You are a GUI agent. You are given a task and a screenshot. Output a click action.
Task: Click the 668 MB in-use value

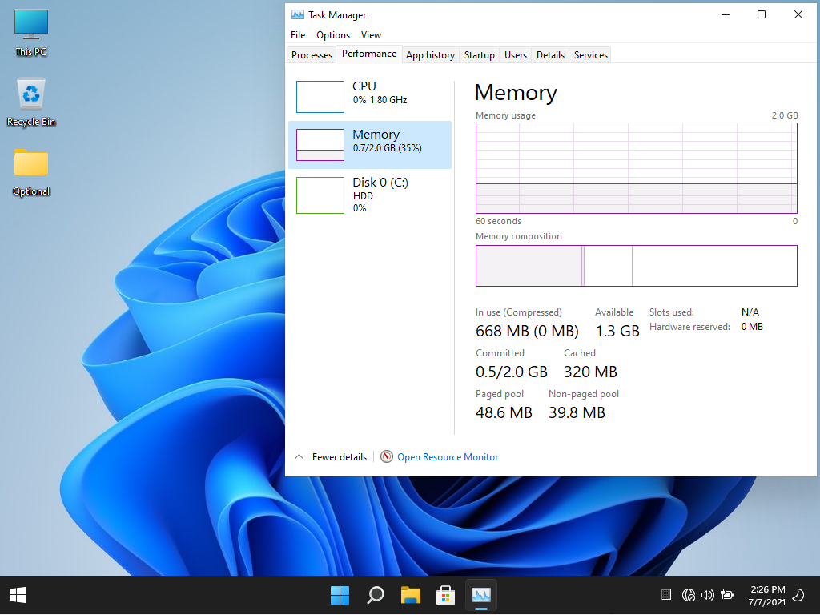click(527, 331)
